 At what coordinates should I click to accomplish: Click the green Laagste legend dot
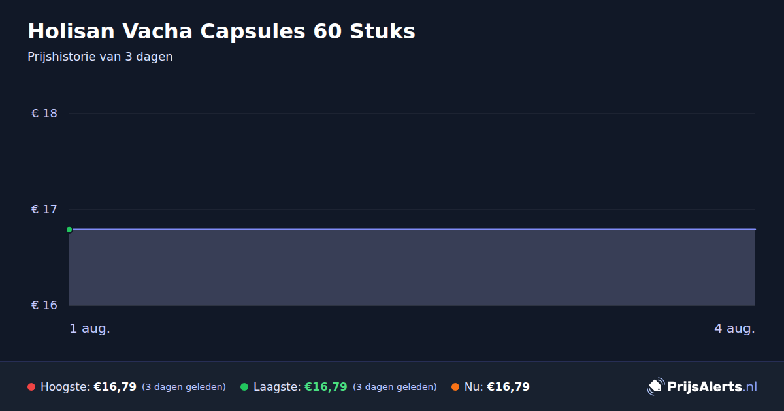pos(244,387)
